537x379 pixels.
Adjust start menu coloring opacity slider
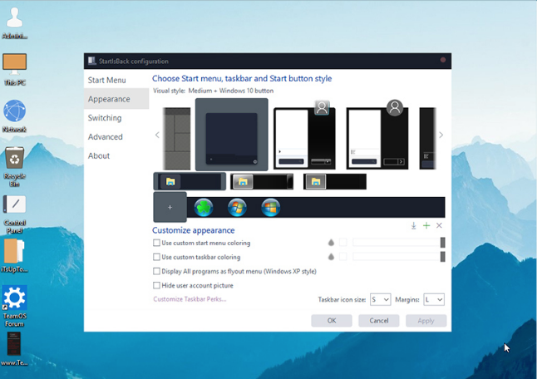(399, 243)
